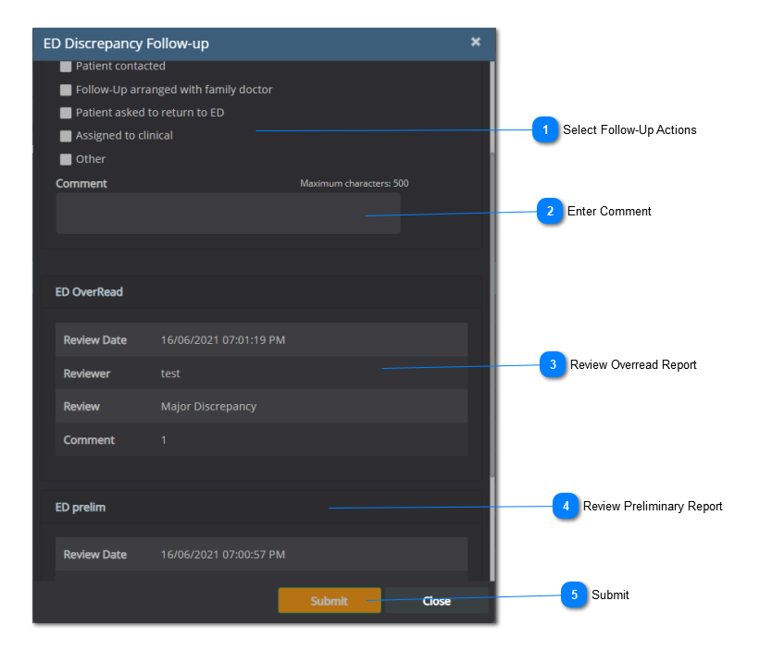Viewport: 760px width, 650px height.
Task: Check the Patient contacted checkbox
Action: point(66,67)
